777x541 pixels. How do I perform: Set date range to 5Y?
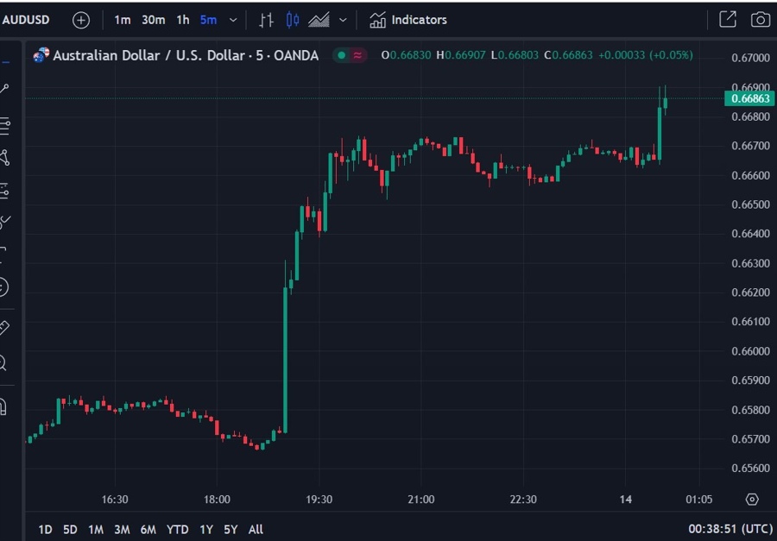pyautogui.click(x=231, y=530)
